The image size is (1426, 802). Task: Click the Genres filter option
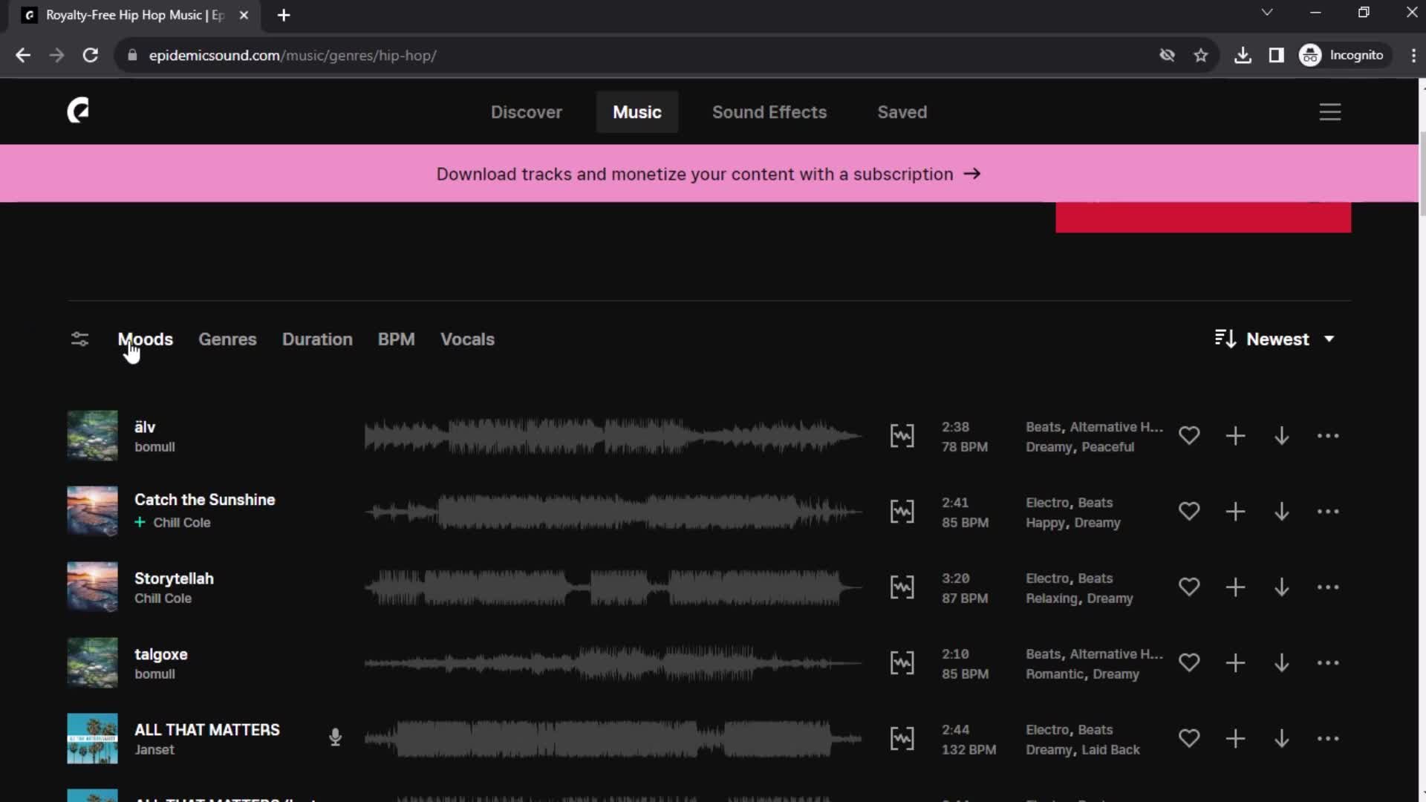(x=227, y=339)
